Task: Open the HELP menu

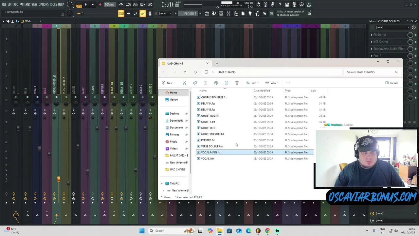Action: pos(61,5)
